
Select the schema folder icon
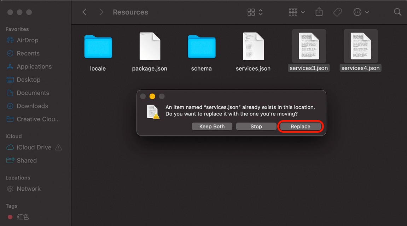click(202, 47)
